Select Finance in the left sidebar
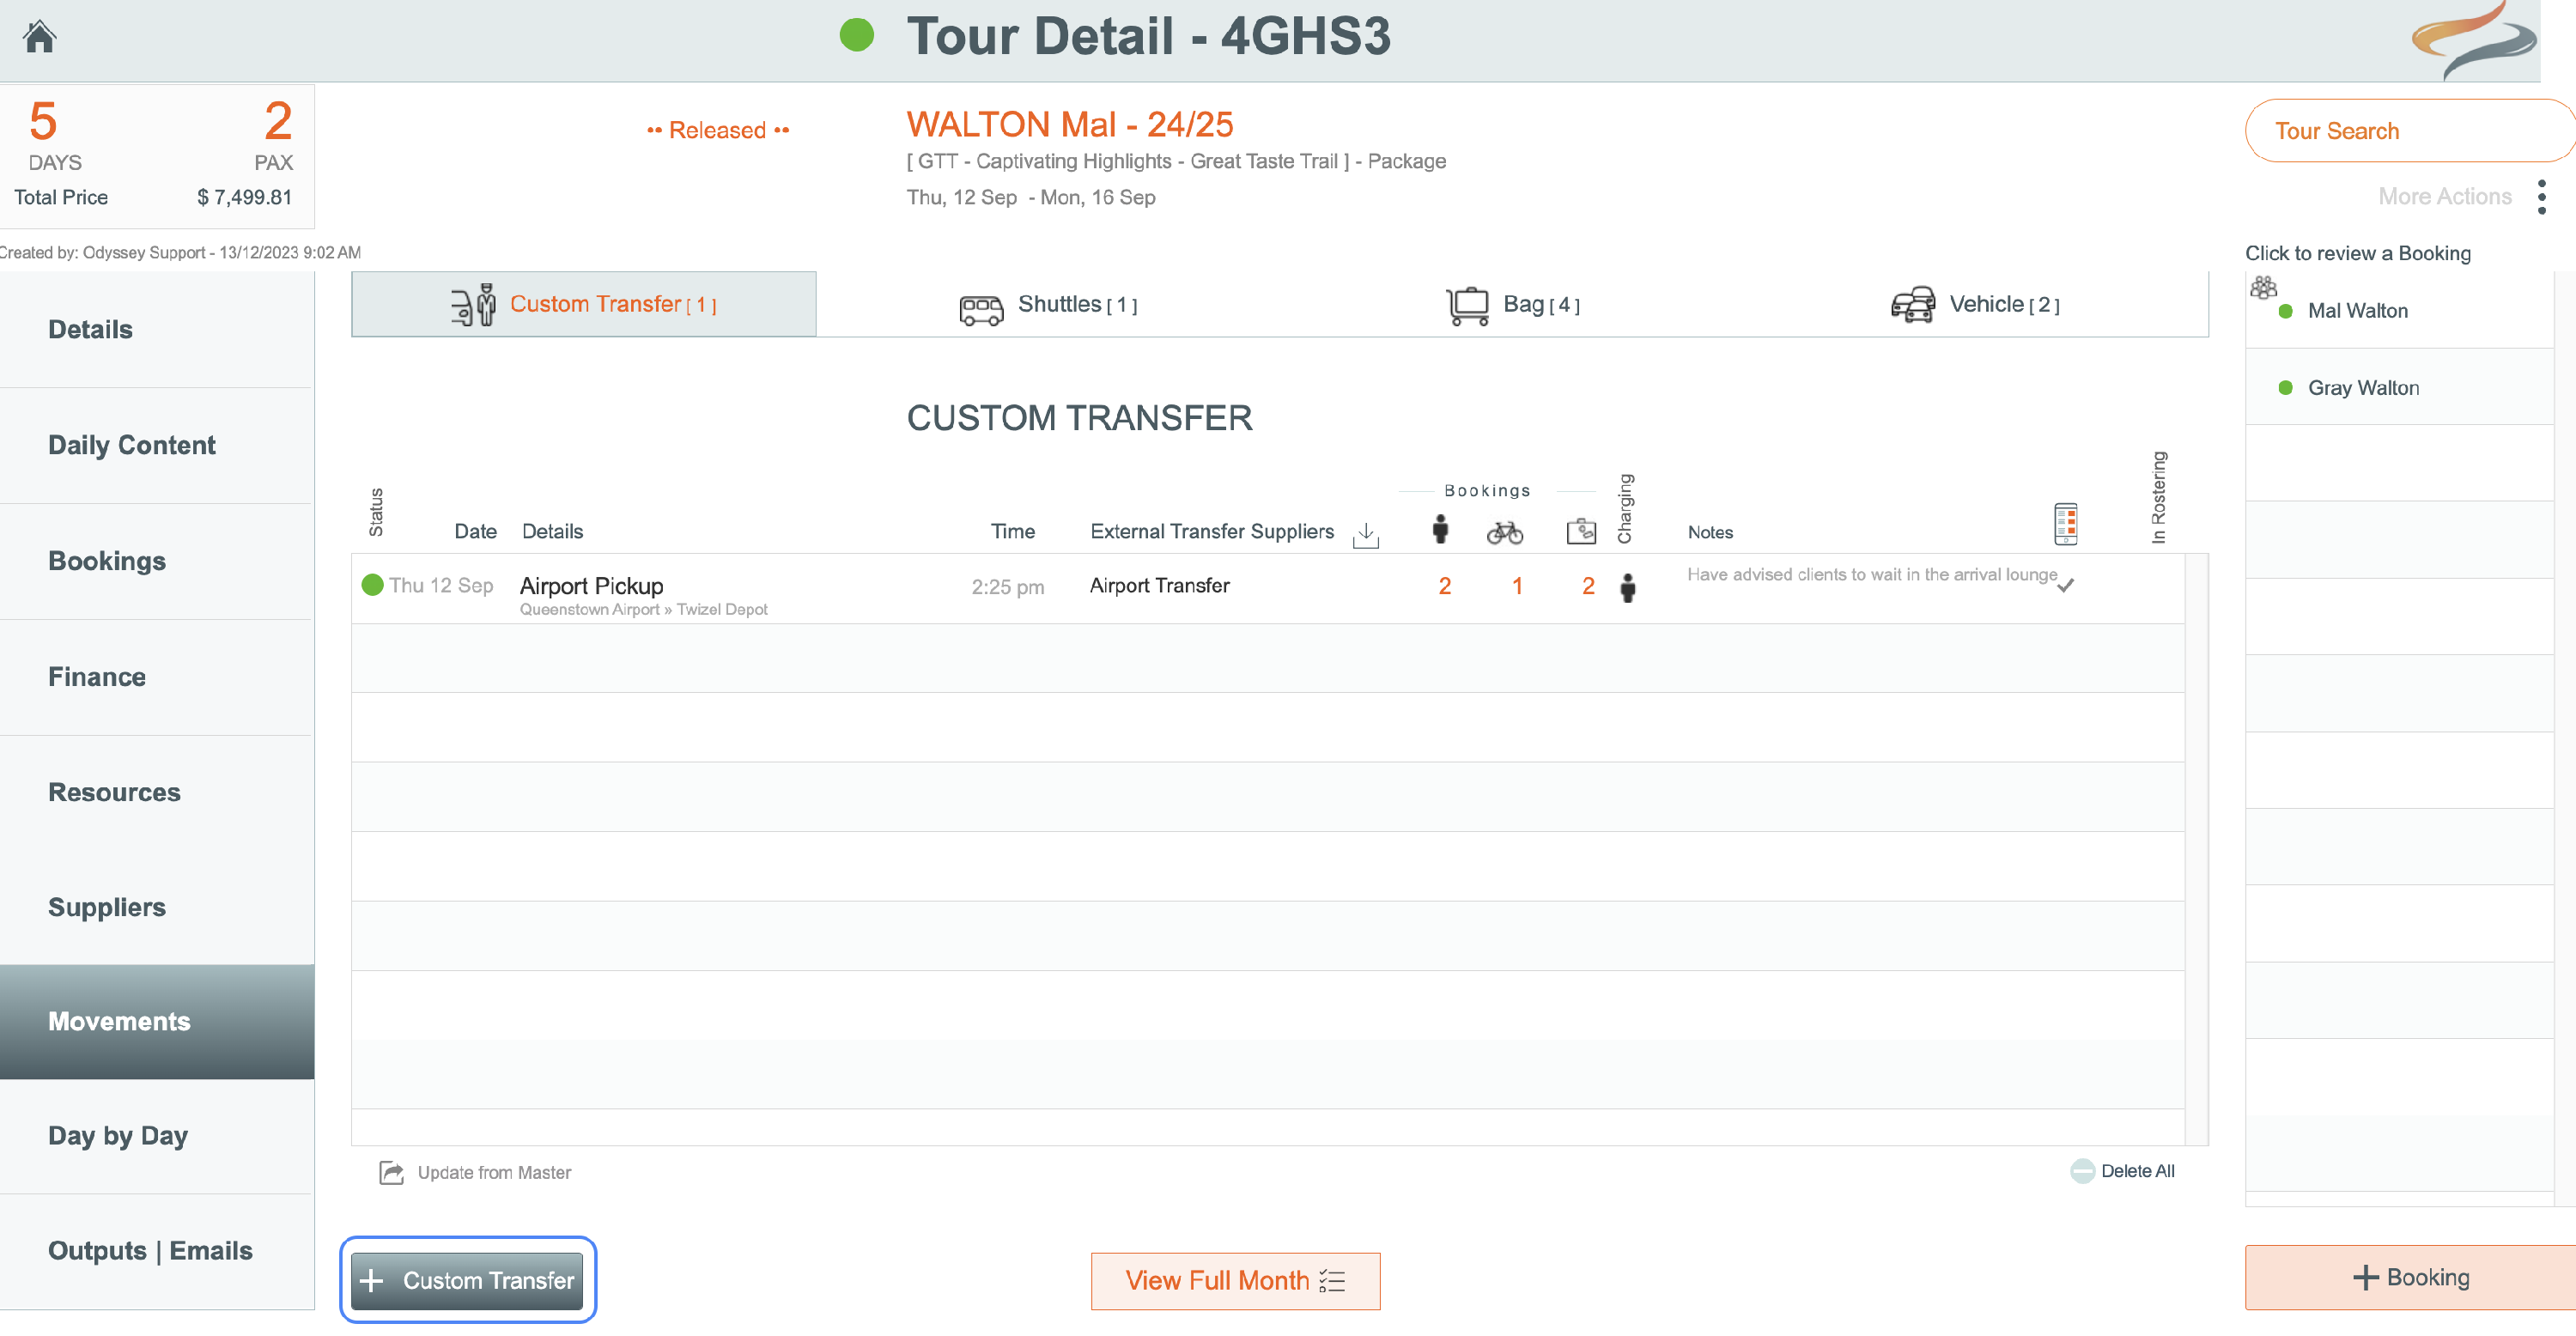2576x1336 pixels. [x=97, y=677]
